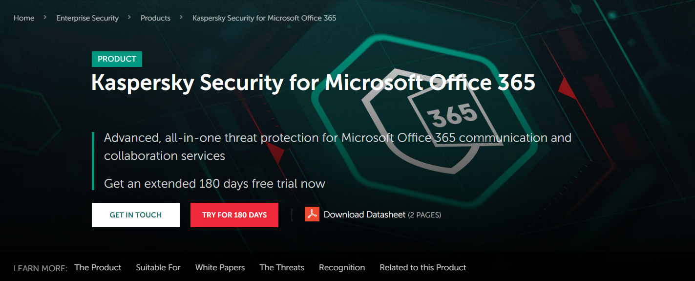Click the chevron after Products breadcrumb
695x281 pixels.
click(x=181, y=17)
